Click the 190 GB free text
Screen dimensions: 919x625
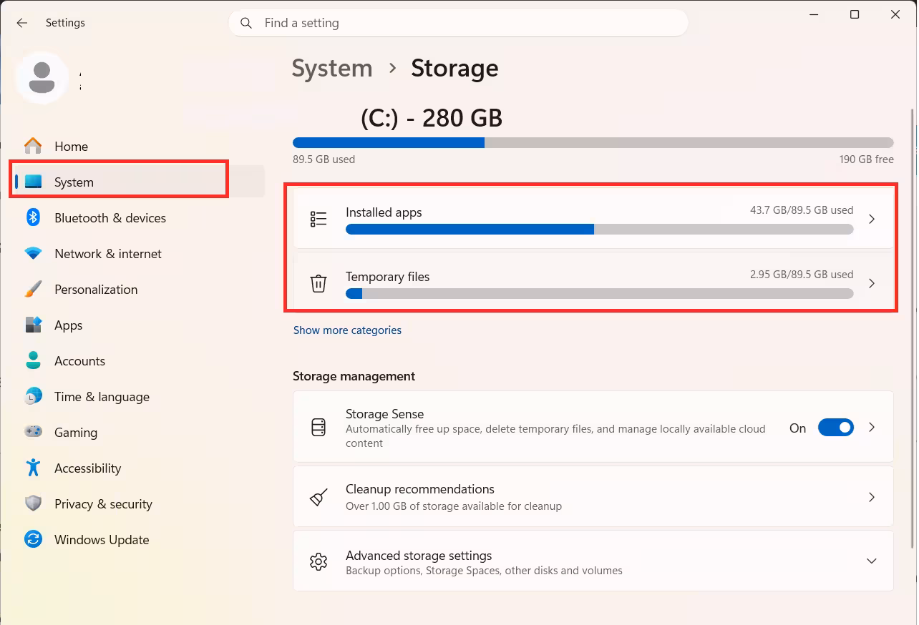(x=866, y=159)
